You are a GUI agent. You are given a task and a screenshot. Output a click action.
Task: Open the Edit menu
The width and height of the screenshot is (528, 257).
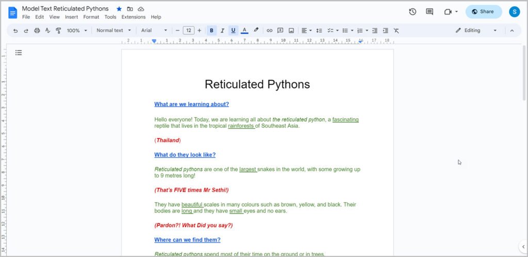(39, 17)
